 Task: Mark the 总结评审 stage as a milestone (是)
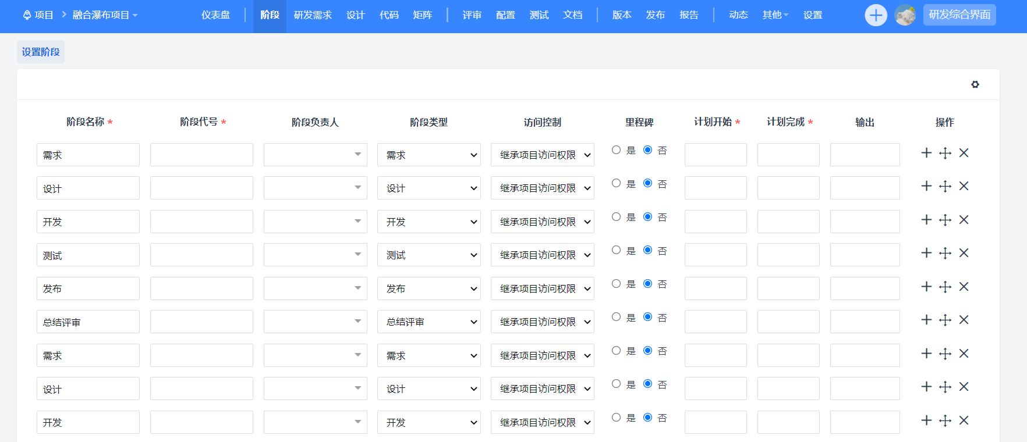616,317
